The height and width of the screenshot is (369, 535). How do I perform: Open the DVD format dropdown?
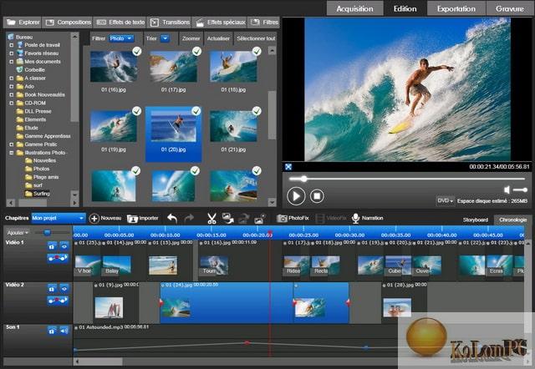pyautogui.click(x=445, y=200)
